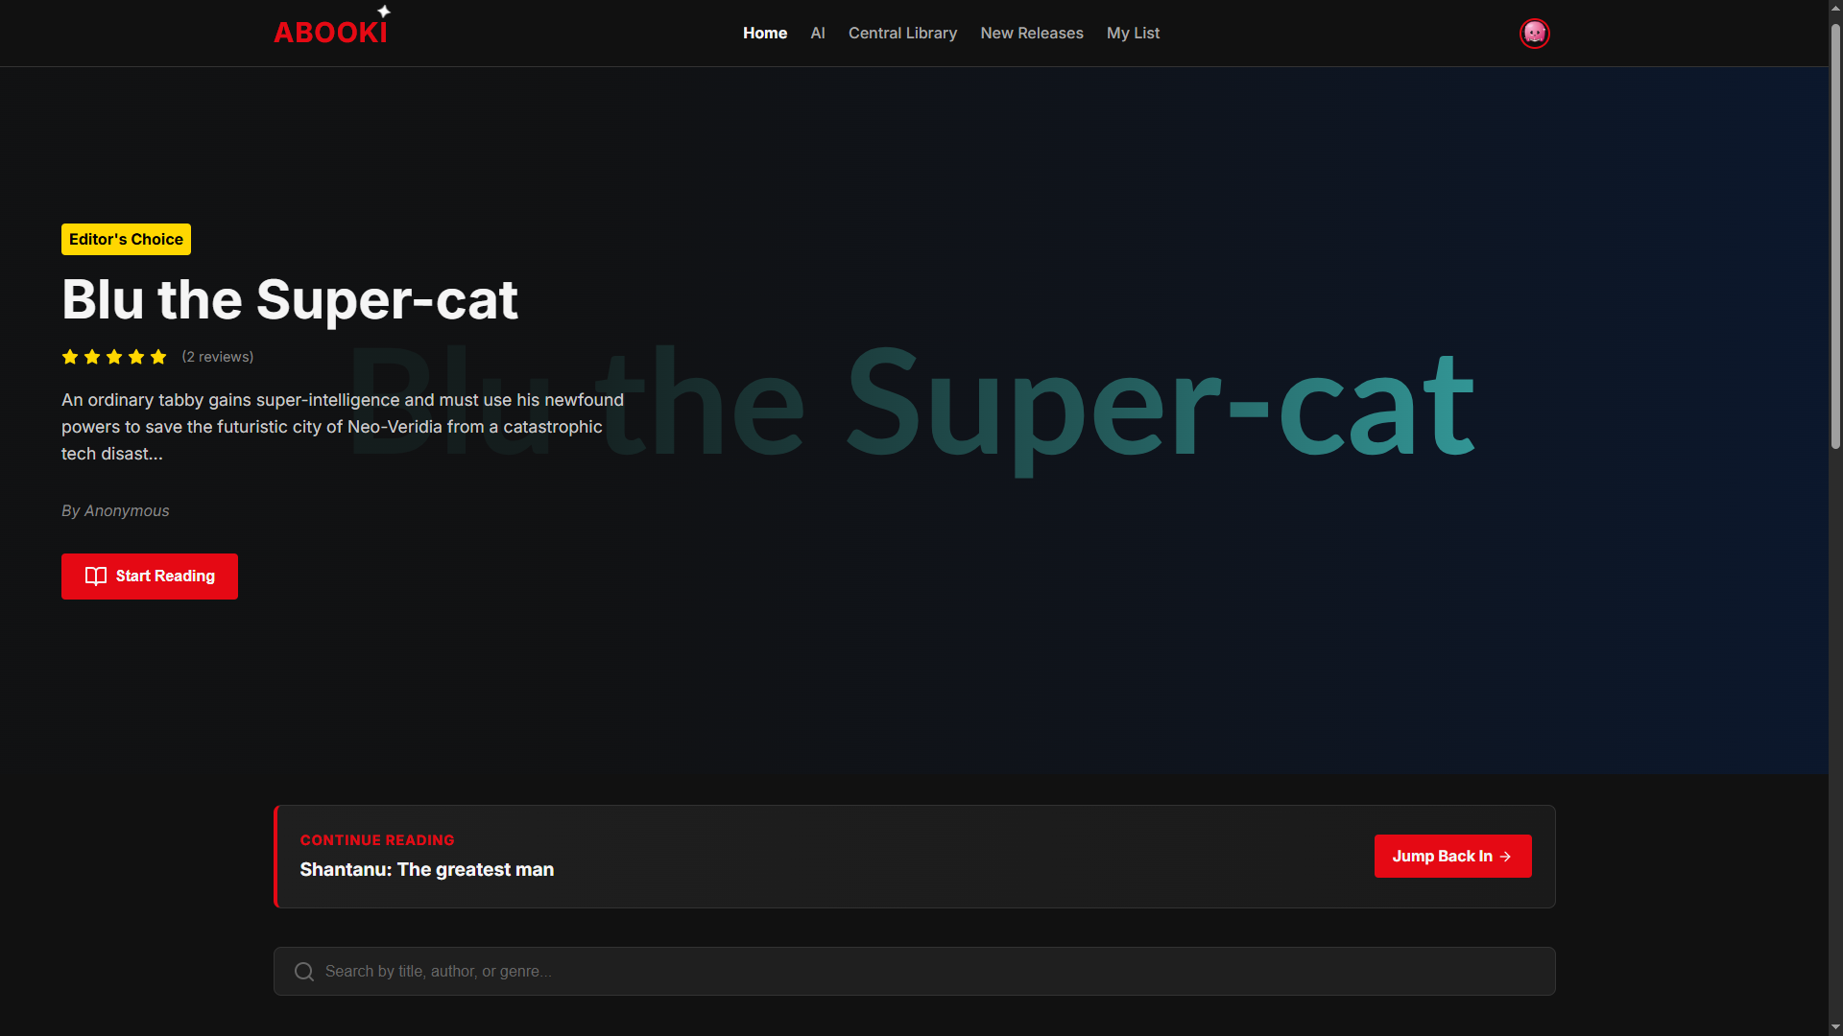The width and height of the screenshot is (1843, 1036).
Task: Go to the Home tab
Action: [x=764, y=34]
